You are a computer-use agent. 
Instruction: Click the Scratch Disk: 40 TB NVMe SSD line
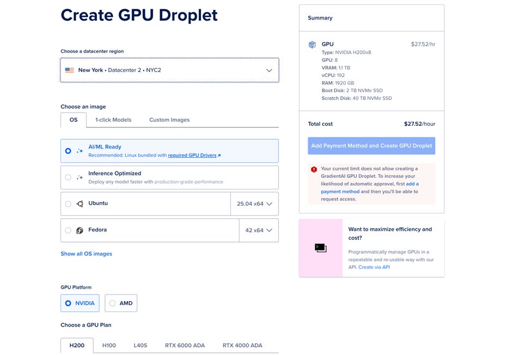(357, 98)
